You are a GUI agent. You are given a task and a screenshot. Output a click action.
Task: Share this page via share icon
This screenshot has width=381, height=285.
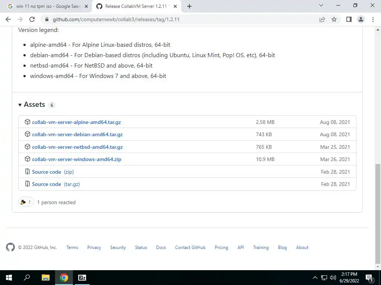click(x=322, y=19)
